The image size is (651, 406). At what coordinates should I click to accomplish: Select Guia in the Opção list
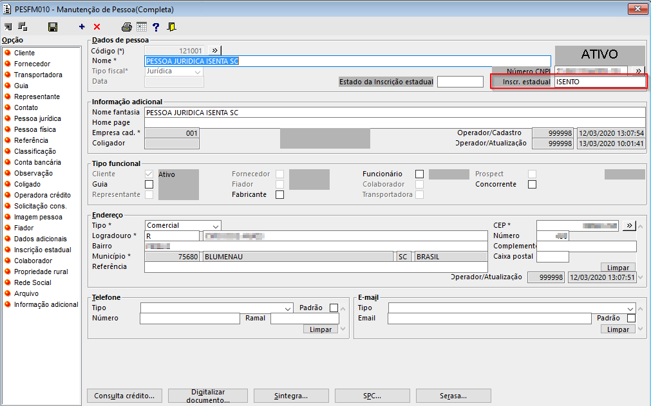pyautogui.click(x=21, y=86)
